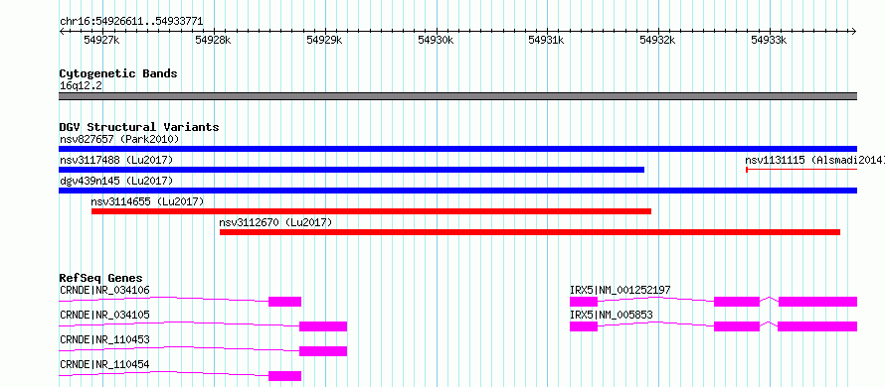The image size is (885, 387).
Task: Click the 54930k ruler tick label
Action: (x=436, y=40)
